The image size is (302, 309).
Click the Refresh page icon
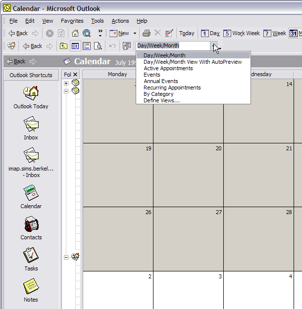pos(61,33)
